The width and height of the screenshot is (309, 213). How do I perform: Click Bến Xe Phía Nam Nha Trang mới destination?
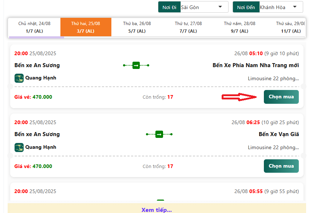(255, 65)
